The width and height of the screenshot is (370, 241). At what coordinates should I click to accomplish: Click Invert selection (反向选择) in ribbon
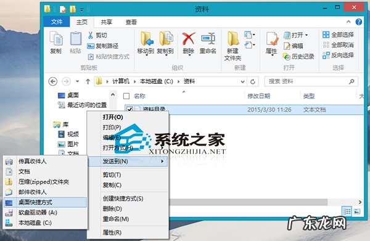click(338, 55)
